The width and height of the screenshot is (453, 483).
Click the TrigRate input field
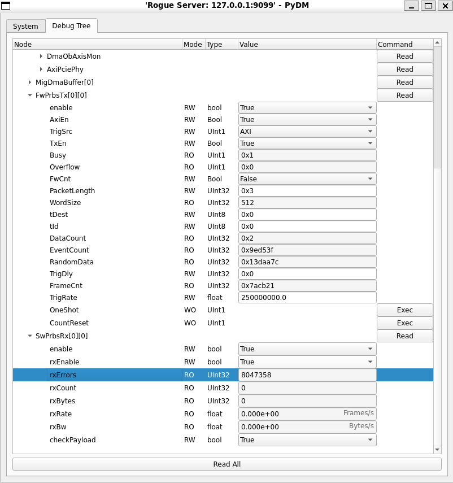click(307, 298)
